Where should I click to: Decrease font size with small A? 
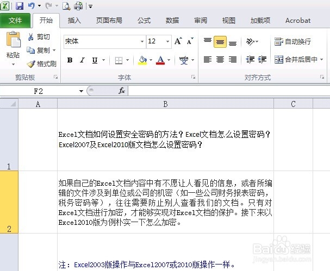tap(190, 41)
